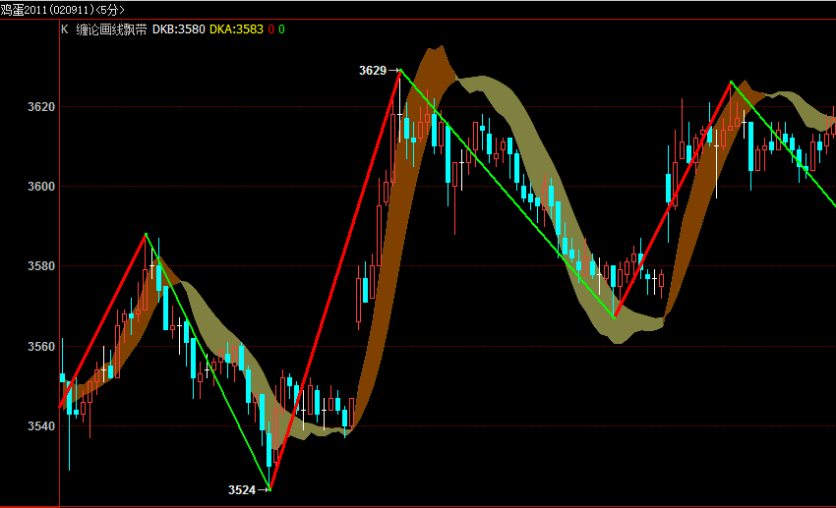The image size is (836, 508).
Task: Click the 3560 price axis label
Action: [x=41, y=347]
